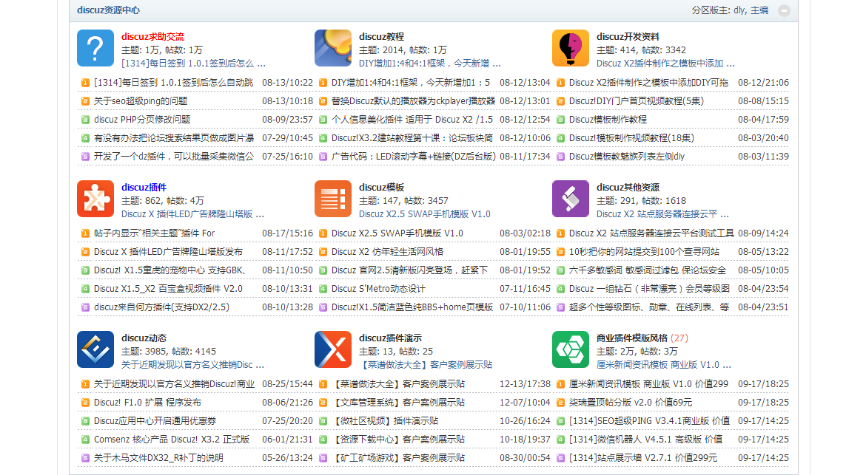
Task: Open the discuz其他资源 forum title link
Action: pos(628,188)
